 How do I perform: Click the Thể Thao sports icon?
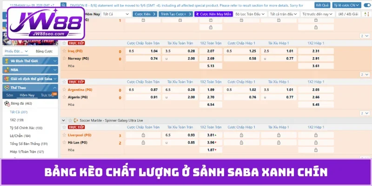coord(7,87)
